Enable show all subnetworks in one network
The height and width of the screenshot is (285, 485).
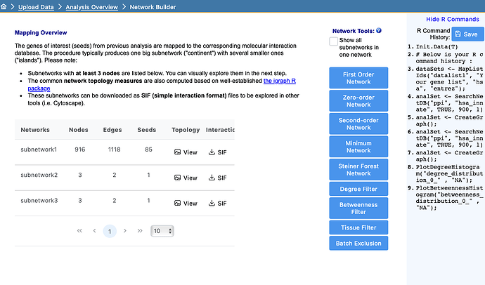tap(335, 42)
